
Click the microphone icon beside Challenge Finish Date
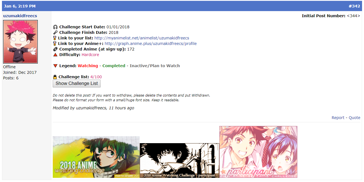click(x=55, y=32)
